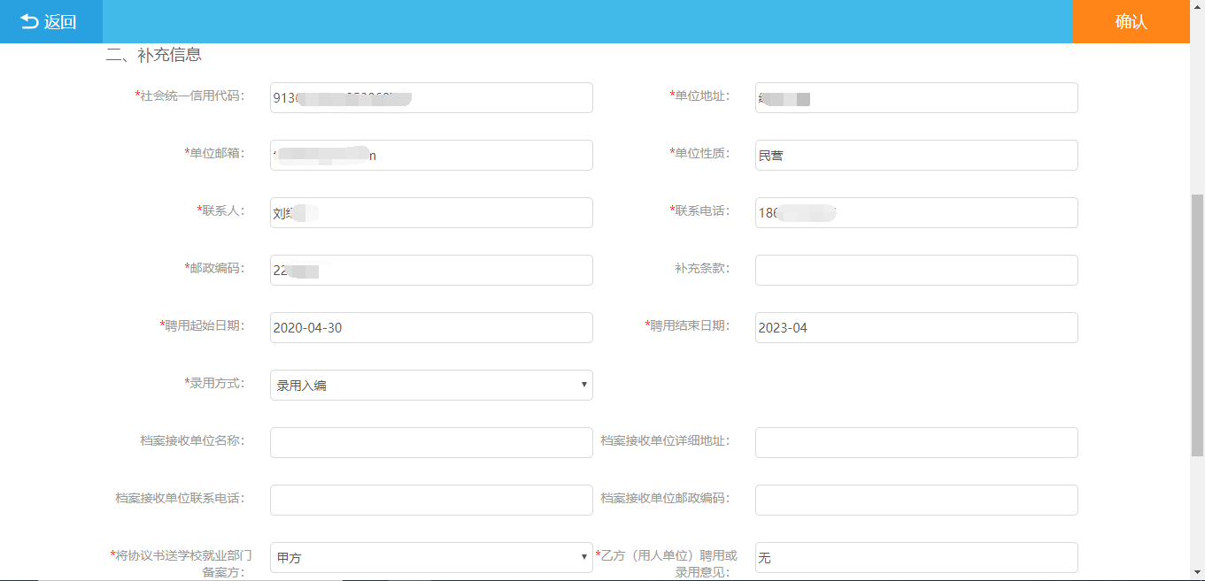Click the 社会统一信用代码 input field
Screen dimensions: 1205x581
431,98
